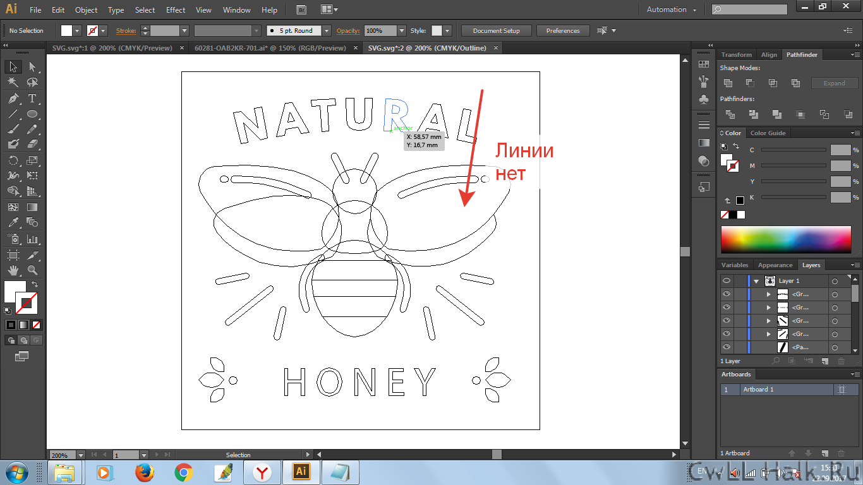
Task: Toggle the Layer 1 target circle
Action: [x=835, y=281]
